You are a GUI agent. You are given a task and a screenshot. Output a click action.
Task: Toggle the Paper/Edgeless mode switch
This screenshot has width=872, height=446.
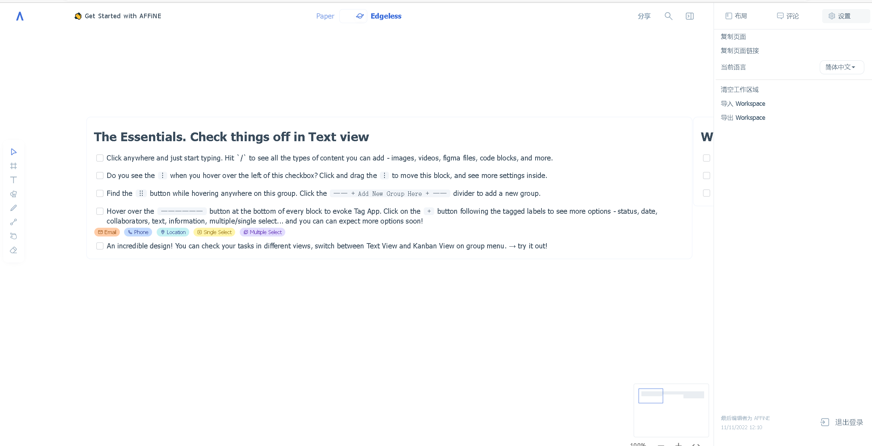point(353,16)
